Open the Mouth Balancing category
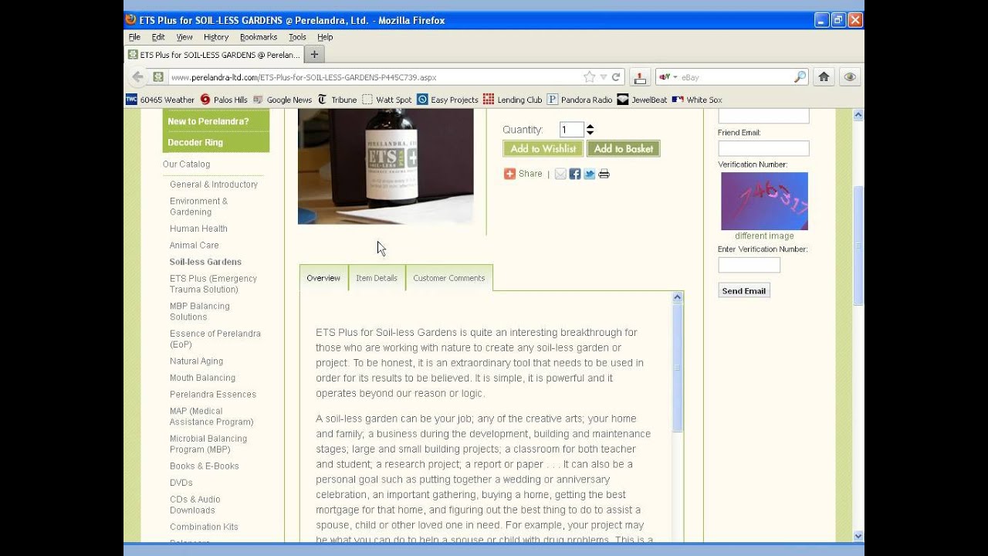Screen dimensions: 988x556 point(202,378)
